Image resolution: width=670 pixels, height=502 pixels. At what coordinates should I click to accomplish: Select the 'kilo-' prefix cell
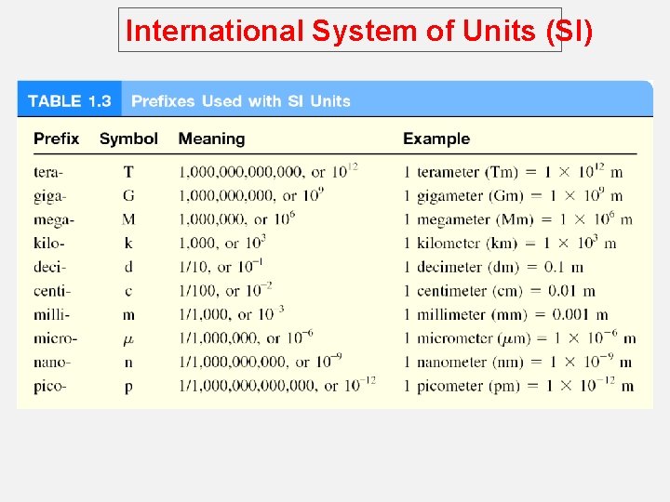click(49, 244)
